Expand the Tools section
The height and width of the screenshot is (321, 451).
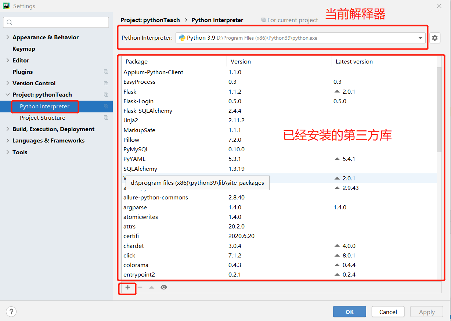[x=8, y=152]
